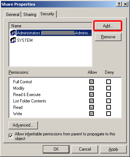Click the SYSTEM user icon
The width and height of the screenshot is (130, 157).
[13, 40]
